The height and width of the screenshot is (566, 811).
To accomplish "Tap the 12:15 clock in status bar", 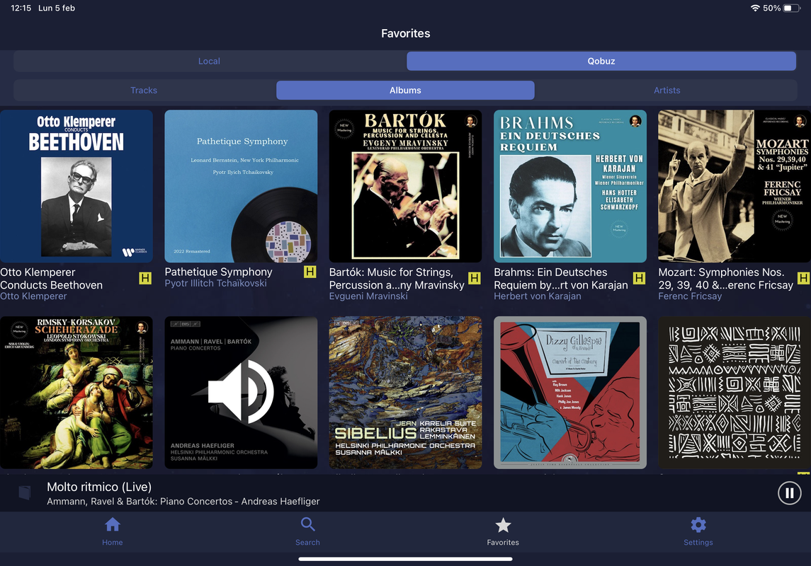I will click(x=21, y=8).
